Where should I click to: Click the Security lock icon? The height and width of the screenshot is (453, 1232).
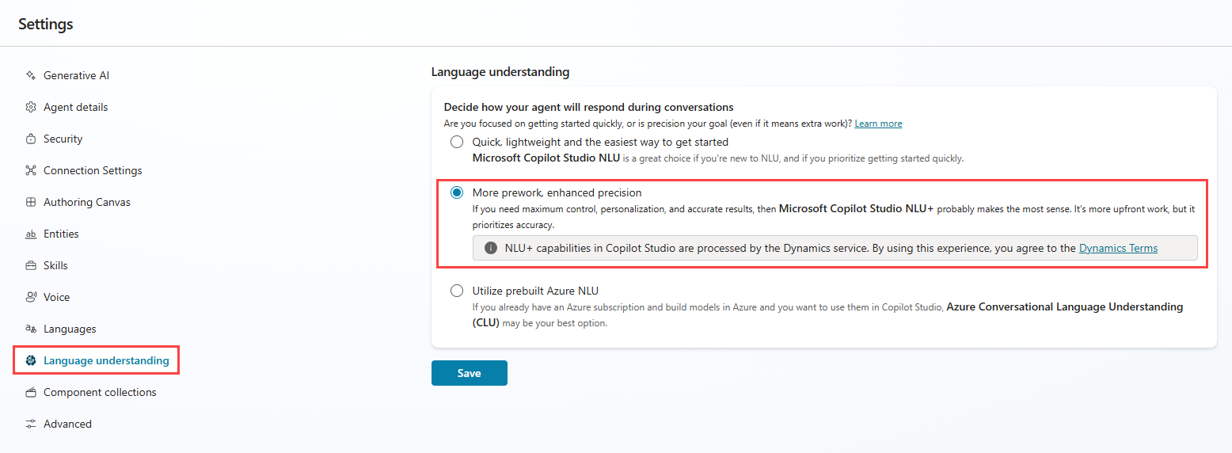tap(31, 139)
